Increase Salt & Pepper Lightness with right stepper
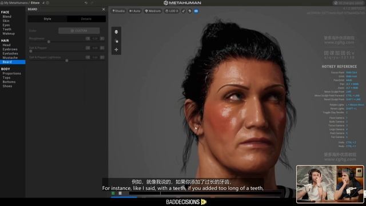 point(102,57)
